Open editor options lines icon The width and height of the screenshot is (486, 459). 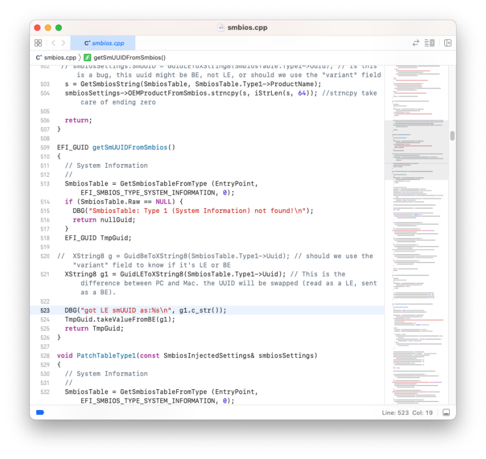tap(429, 43)
